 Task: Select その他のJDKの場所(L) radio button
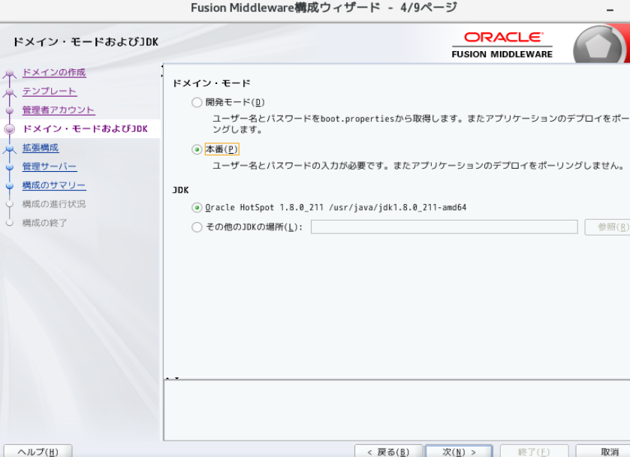tap(197, 227)
